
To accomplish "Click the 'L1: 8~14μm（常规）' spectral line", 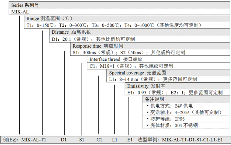I will 153,79.
